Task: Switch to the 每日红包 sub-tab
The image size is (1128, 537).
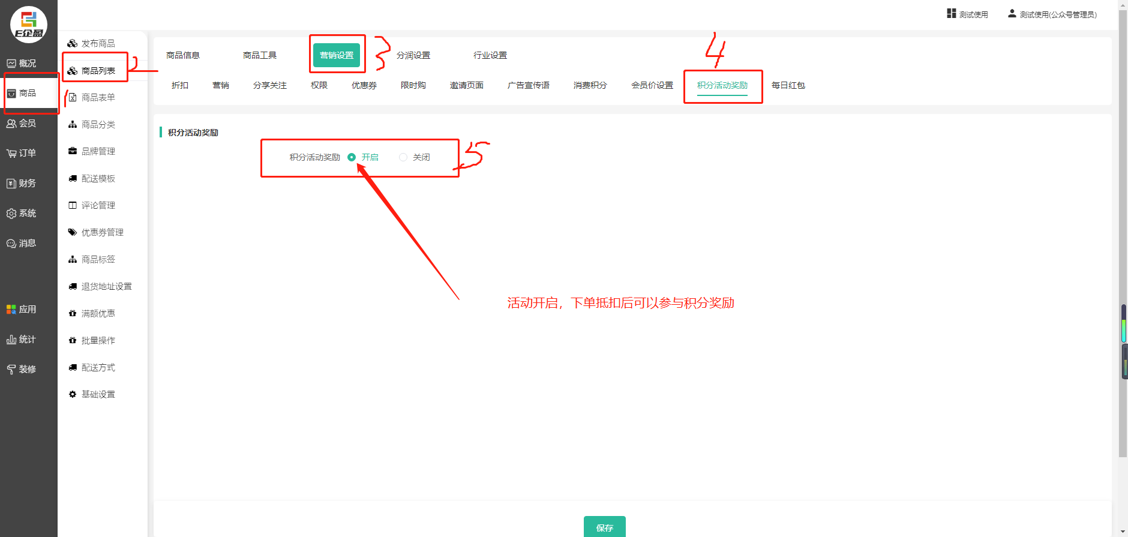Action: (788, 85)
